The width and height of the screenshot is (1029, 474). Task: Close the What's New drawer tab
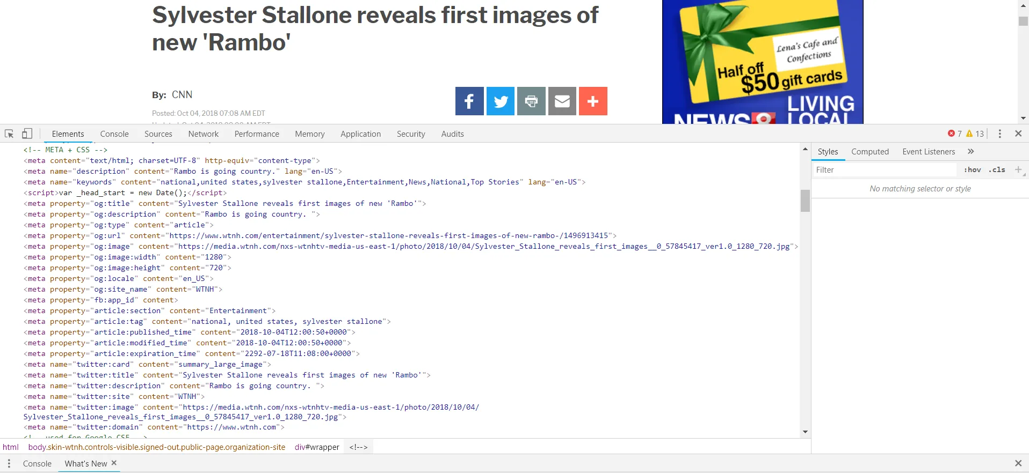114,463
